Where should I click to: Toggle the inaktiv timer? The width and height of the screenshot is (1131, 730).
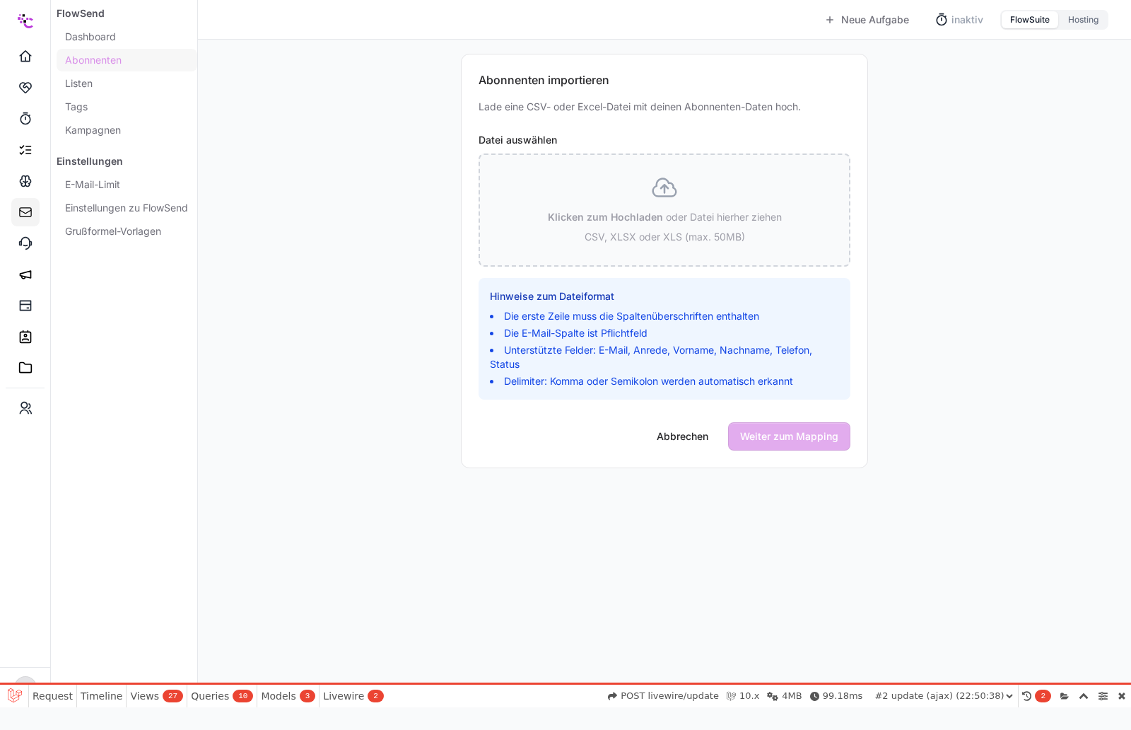click(959, 20)
